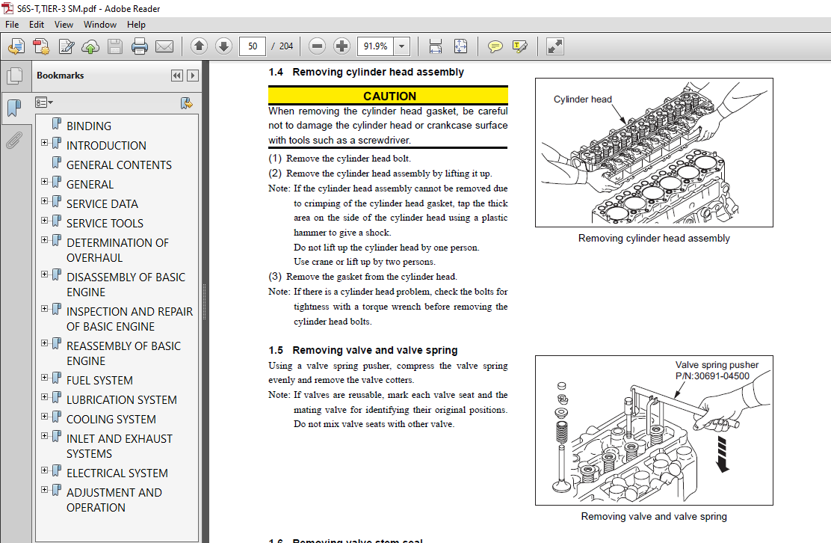Expand ADJUSTMENT AND OPERATION bookmark
Image resolution: width=831 pixels, height=543 pixels.
tap(45, 489)
